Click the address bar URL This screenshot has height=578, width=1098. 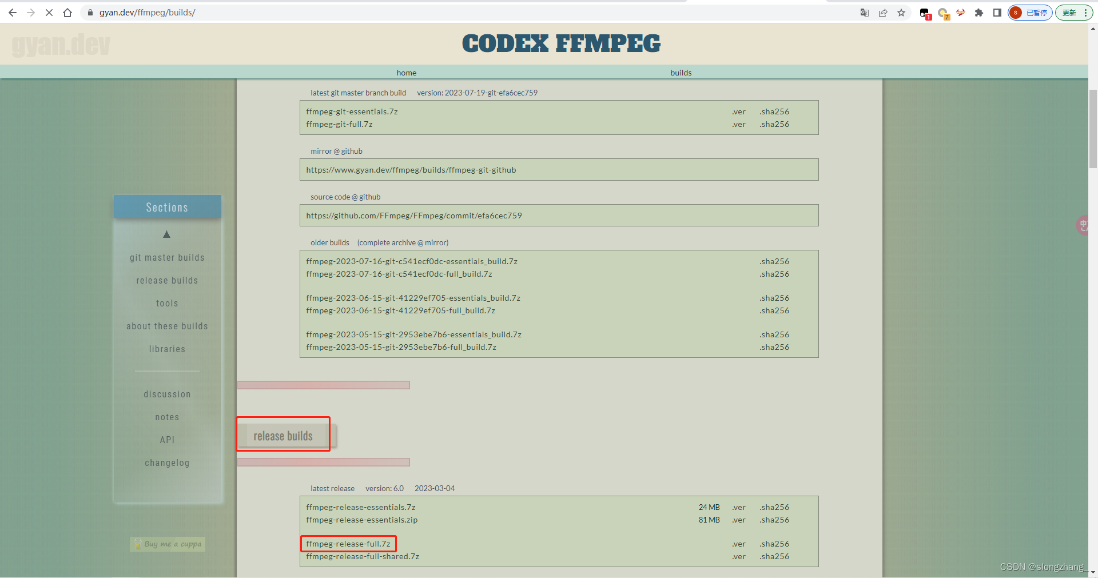tap(147, 13)
